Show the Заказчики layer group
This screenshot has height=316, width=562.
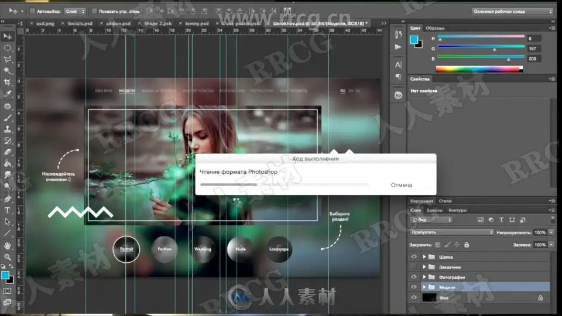(x=414, y=267)
